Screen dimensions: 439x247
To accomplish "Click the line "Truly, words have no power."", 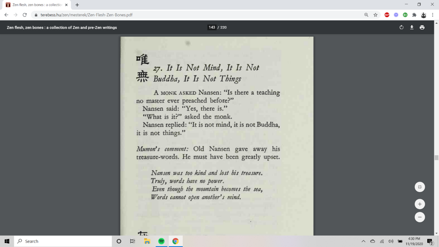I will pyautogui.click(x=187, y=181).
